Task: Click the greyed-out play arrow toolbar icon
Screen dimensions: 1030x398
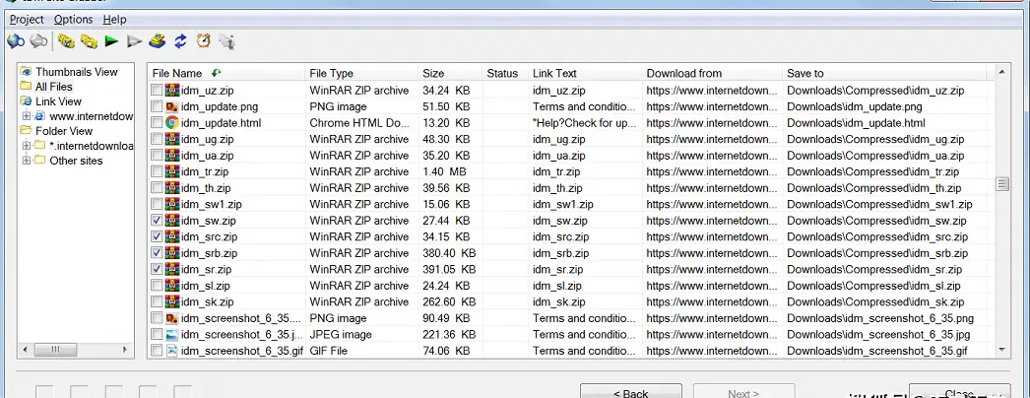Action: click(134, 41)
